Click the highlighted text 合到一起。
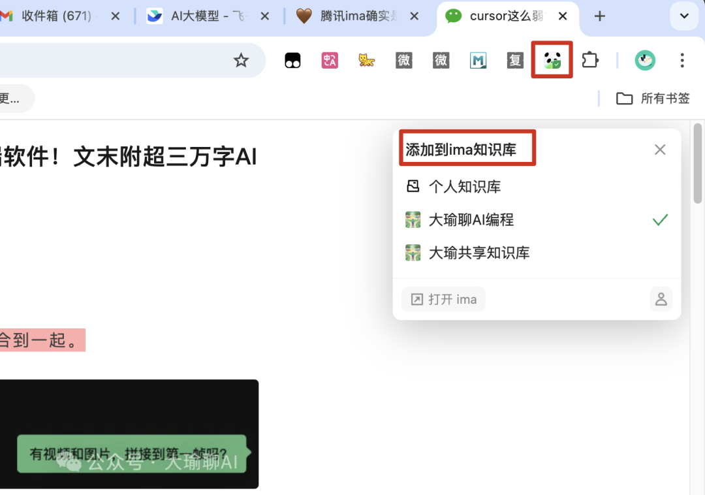This screenshot has width=705, height=495. 42,340
